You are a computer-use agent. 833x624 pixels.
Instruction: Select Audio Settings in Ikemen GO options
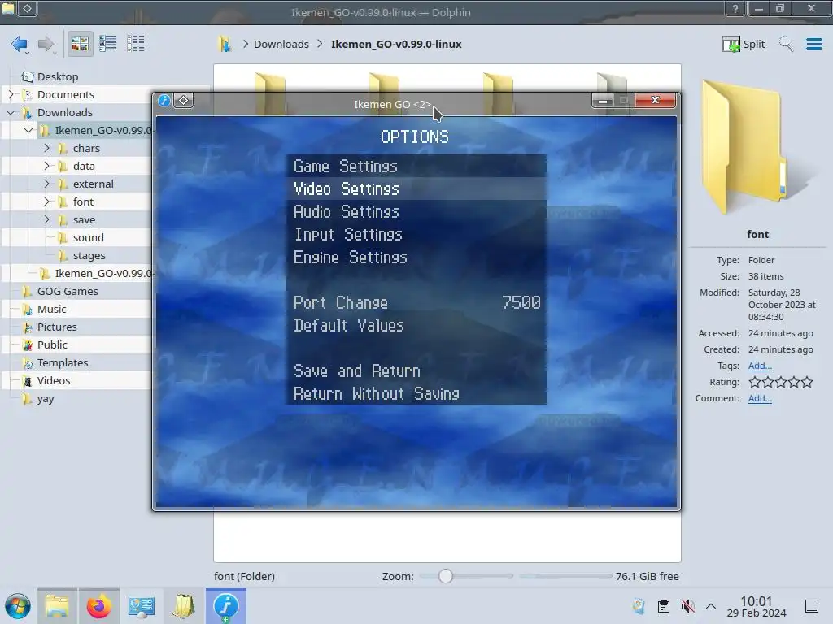click(x=416, y=212)
